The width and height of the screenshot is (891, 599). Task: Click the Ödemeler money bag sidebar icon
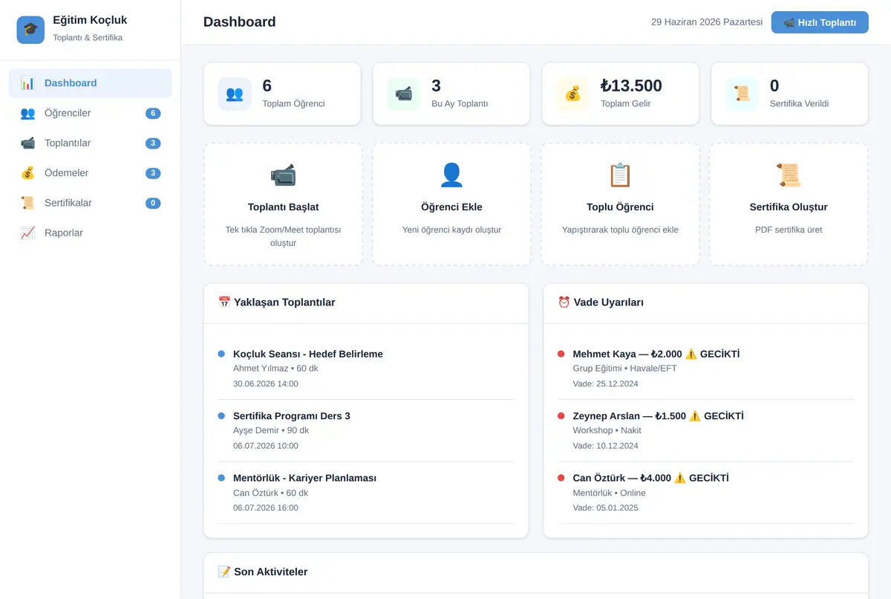point(27,173)
